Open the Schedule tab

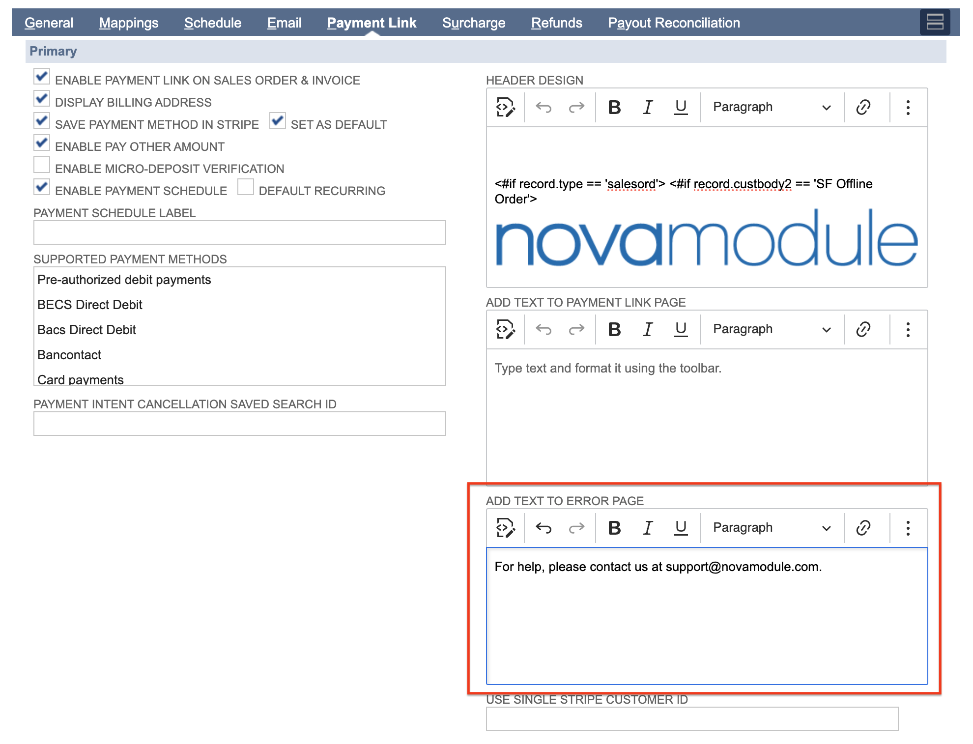[213, 23]
